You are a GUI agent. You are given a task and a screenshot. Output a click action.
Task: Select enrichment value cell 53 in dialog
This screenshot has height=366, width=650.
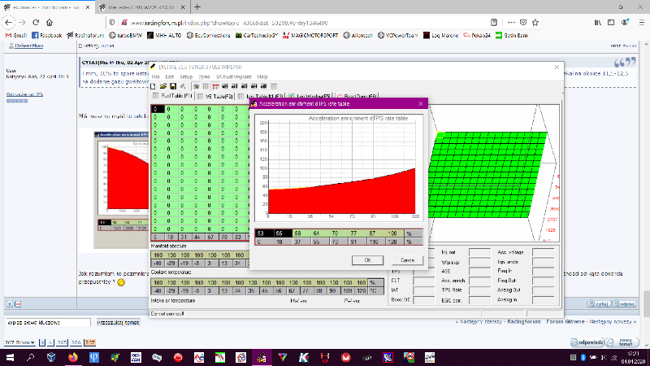pyautogui.click(x=265, y=233)
